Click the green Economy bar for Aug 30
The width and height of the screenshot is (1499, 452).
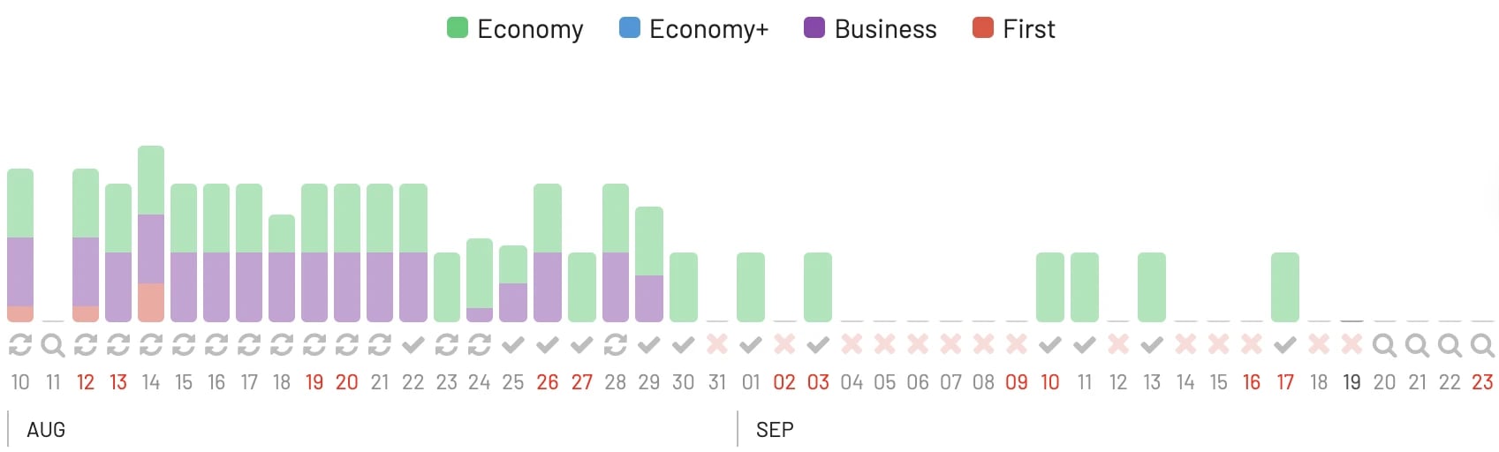684,287
